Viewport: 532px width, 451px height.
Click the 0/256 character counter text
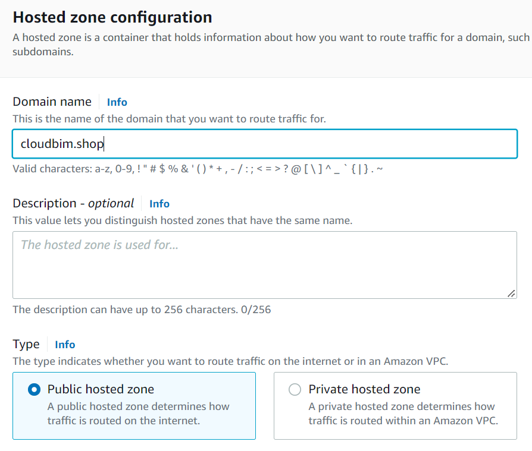(255, 310)
